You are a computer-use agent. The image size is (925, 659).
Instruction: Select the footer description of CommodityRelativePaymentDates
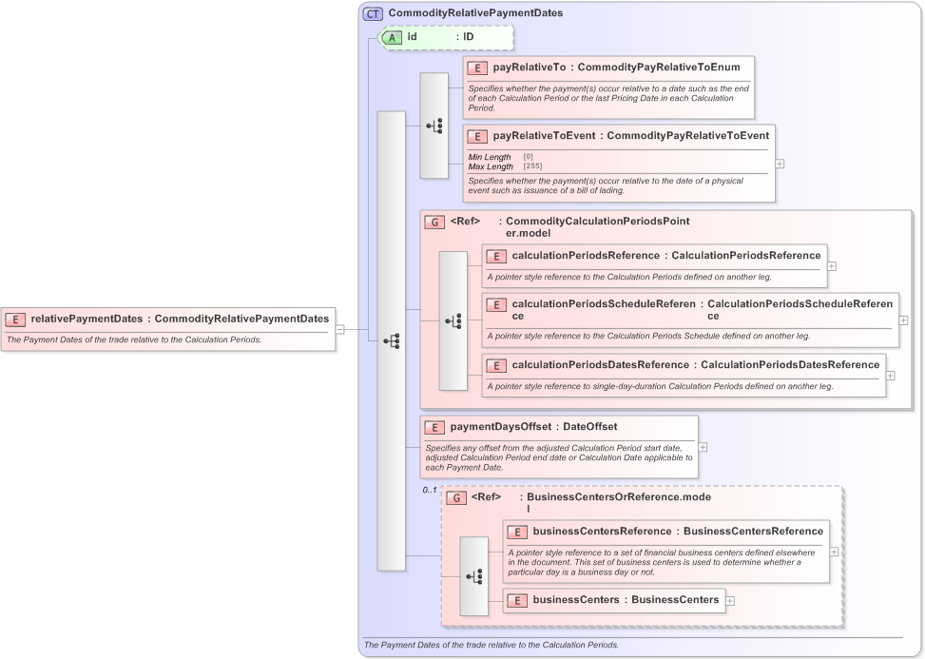[x=491, y=645]
